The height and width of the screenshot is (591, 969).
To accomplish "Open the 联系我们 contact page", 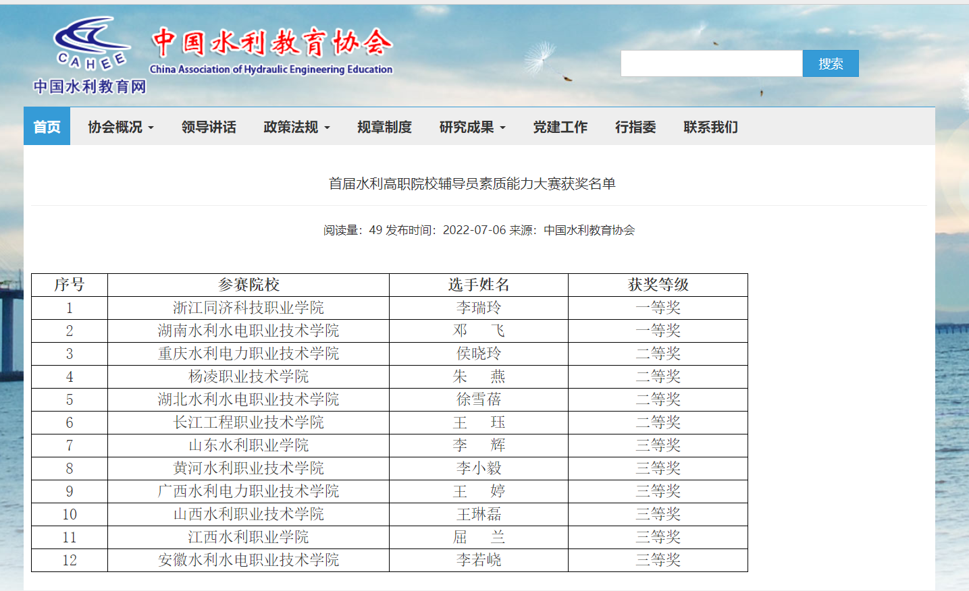I will coord(710,127).
